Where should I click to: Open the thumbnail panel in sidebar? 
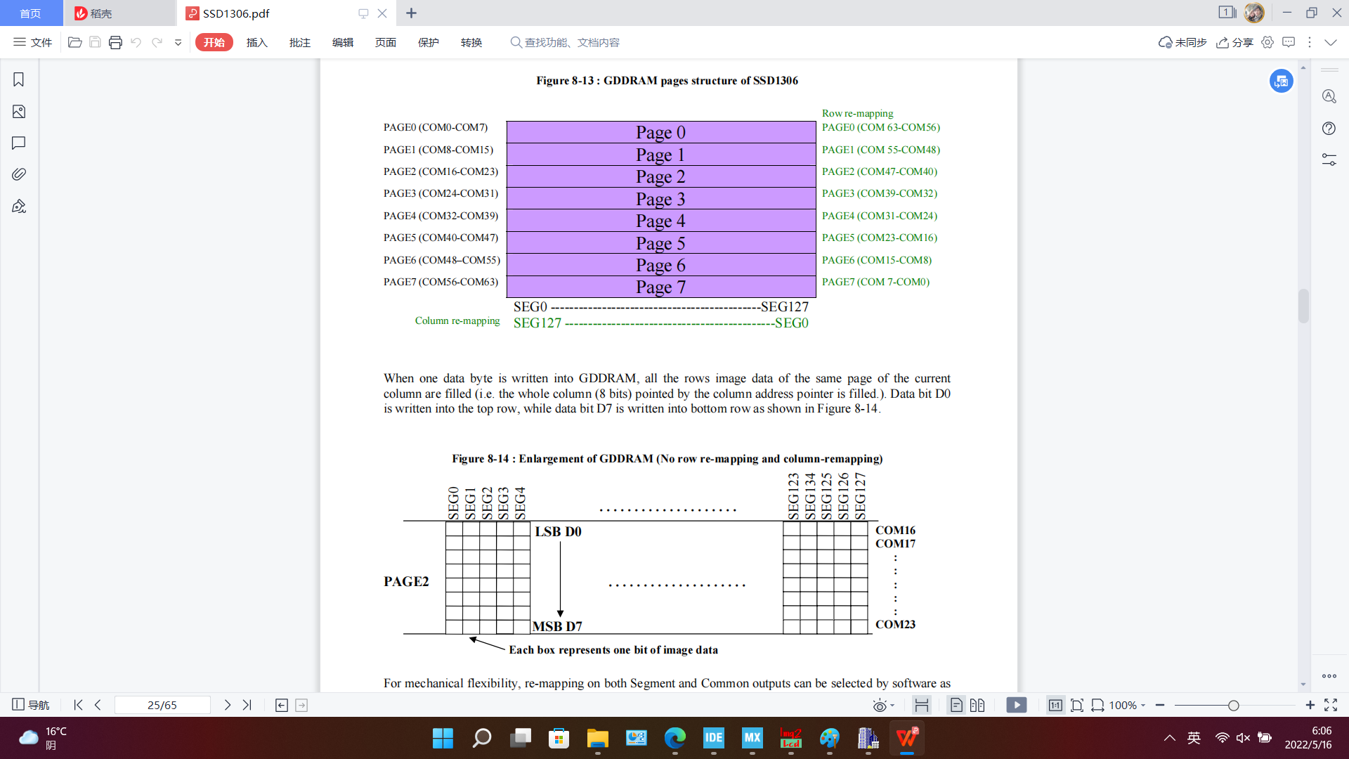click(19, 112)
